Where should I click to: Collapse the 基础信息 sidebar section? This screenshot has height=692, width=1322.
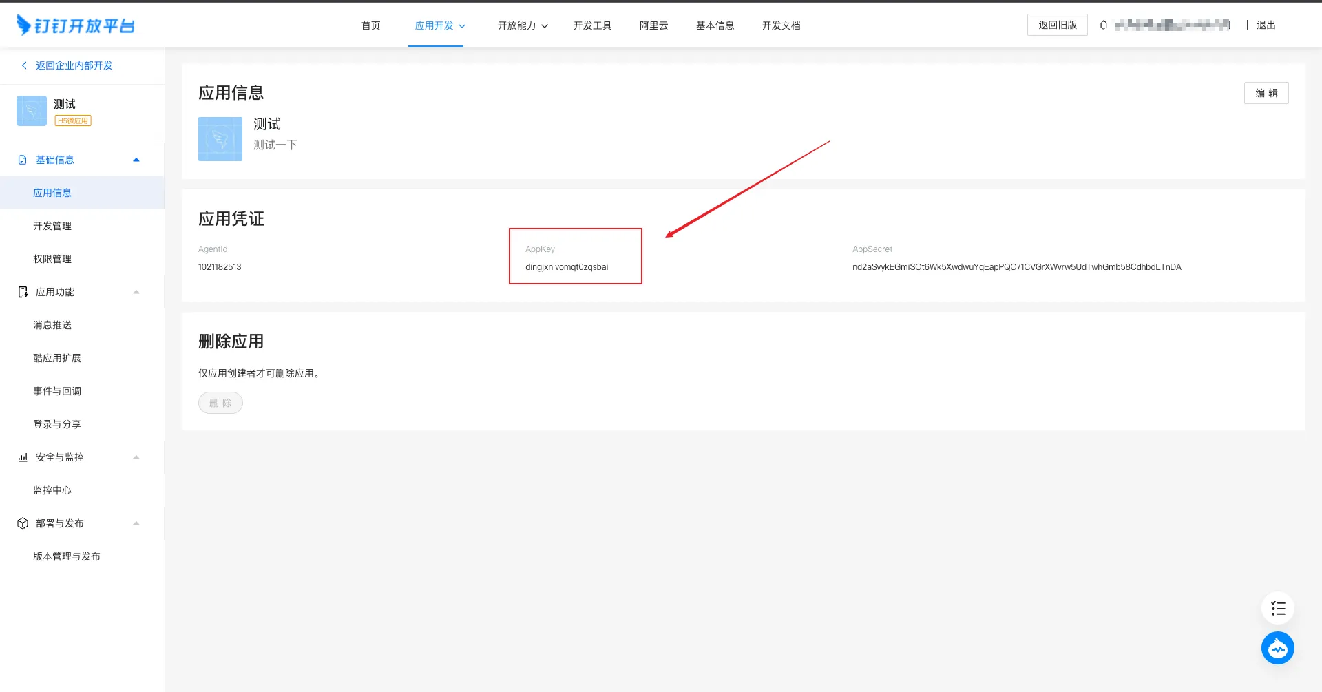tap(136, 160)
